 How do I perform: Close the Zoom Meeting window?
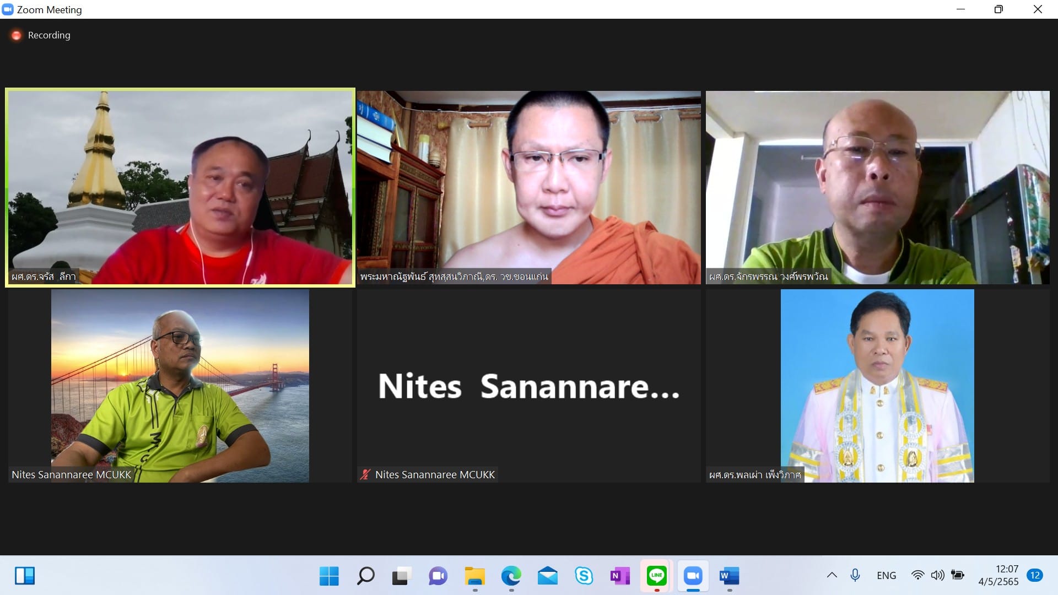pos(1038,9)
